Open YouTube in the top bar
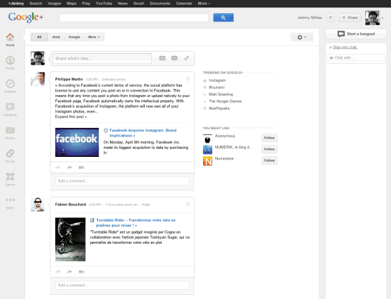The height and width of the screenshot is (299, 391). click(x=104, y=3)
